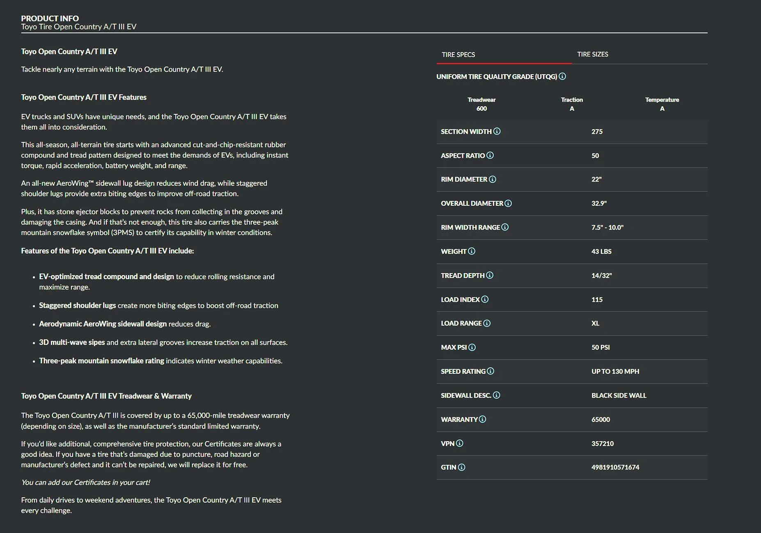Click the 'You can add our Certificates' text
Screen dimensions: 761x533
85,483
